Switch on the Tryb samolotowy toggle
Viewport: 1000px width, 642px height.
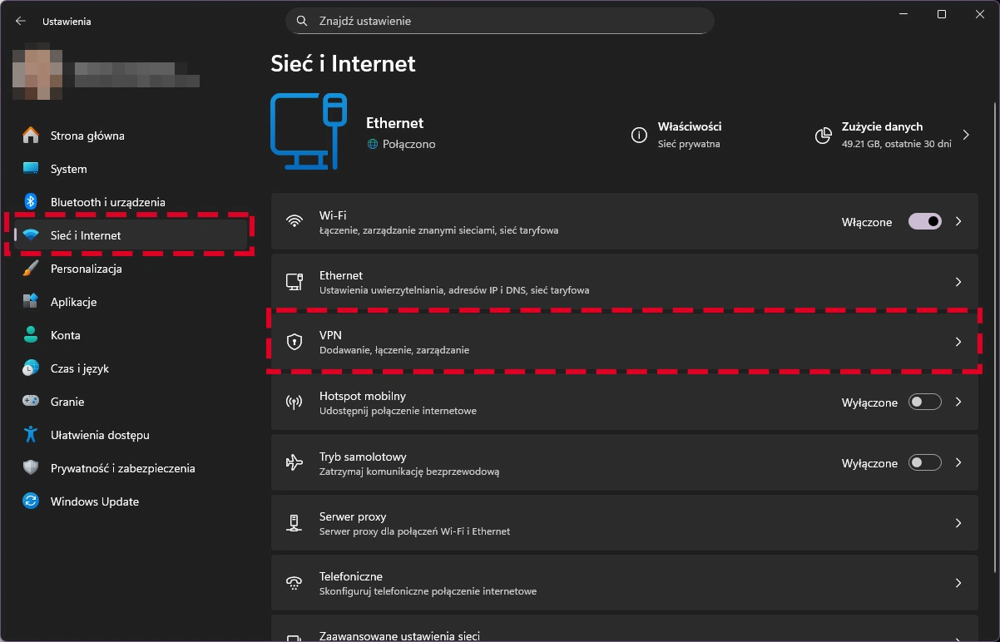click(924, 463)
